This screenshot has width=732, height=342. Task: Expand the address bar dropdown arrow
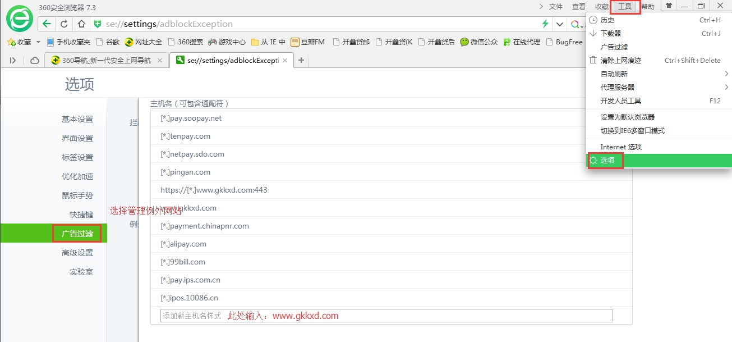(559, 24)
